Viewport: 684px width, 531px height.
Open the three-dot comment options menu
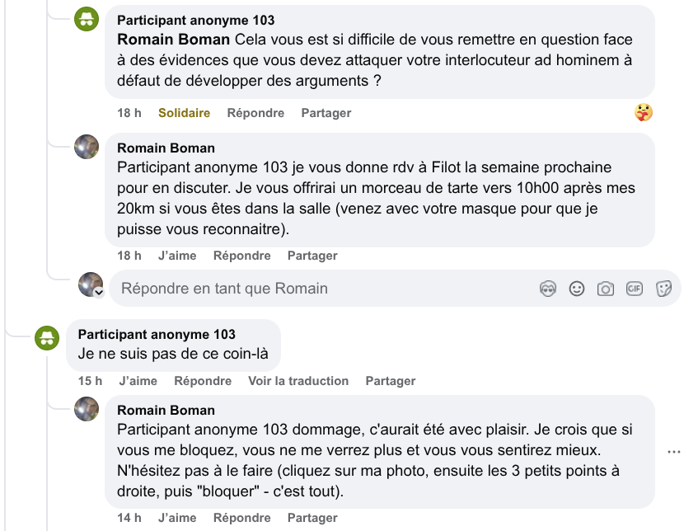673,452
